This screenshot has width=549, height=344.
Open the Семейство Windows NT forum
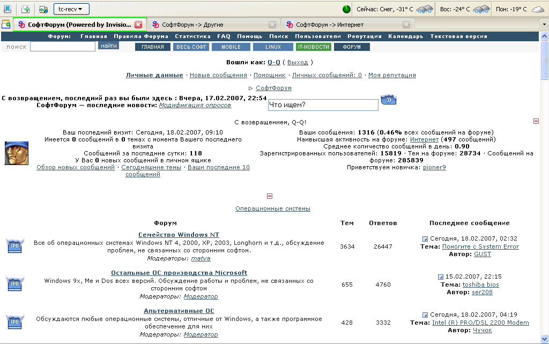point(179,235)
